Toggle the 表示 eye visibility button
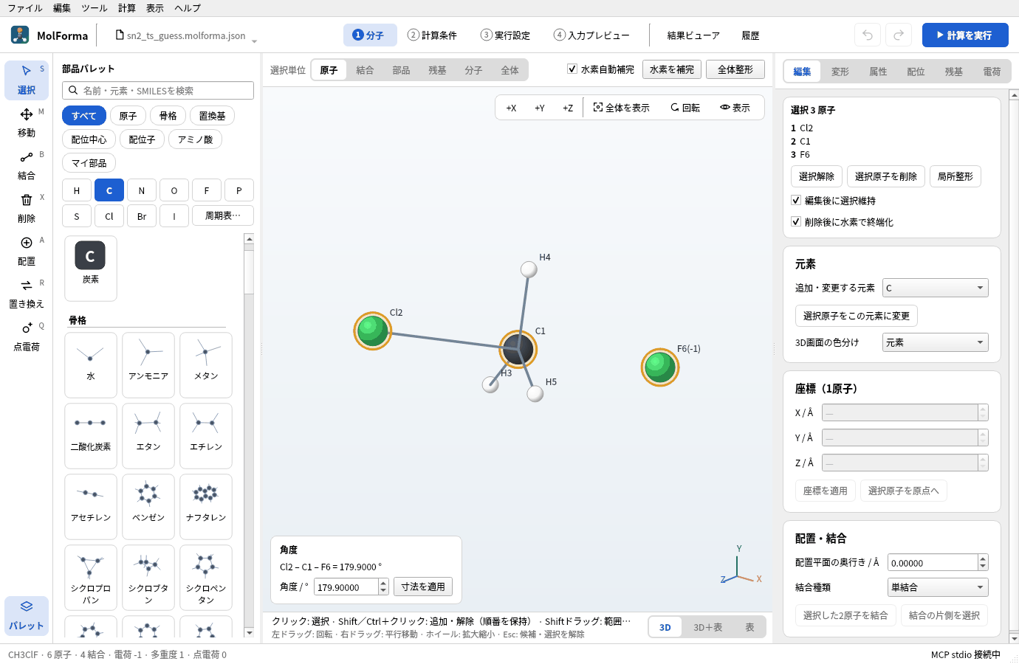The height and width of the screenshot is (664, 1019). tap(735, 108)
